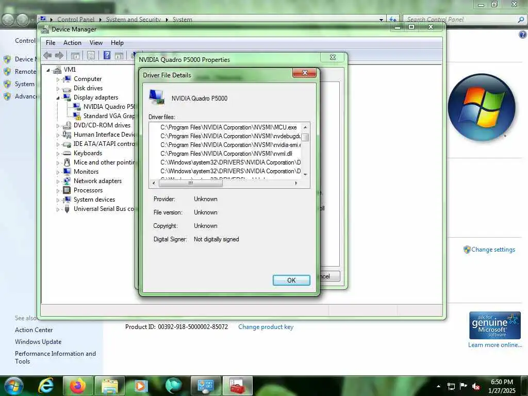
Task: Open the View menu
Action: pos(96,43)
